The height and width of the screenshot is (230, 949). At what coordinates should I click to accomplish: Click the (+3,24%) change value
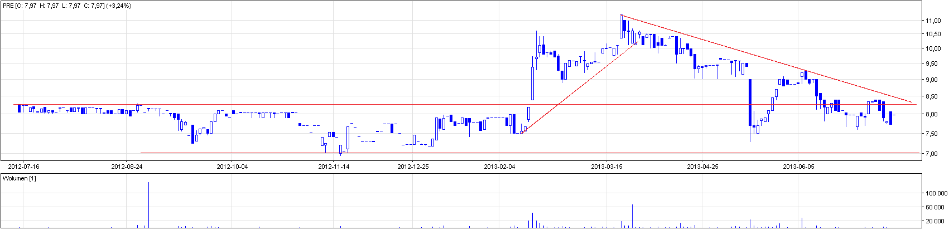119,6
